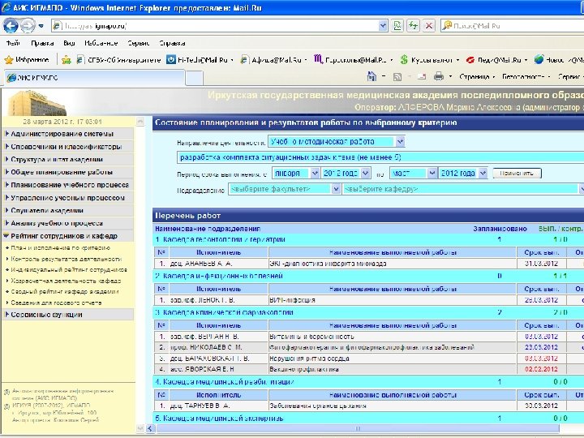This screenshot has width=584, height=438.
Task: Open start year dropdown after января
Action: (x=346, y=174)
